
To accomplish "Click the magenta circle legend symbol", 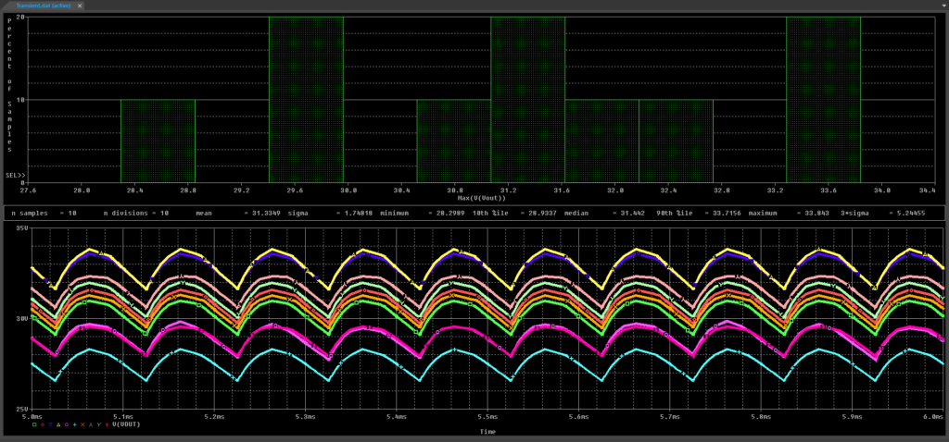I will coord(67,424).
